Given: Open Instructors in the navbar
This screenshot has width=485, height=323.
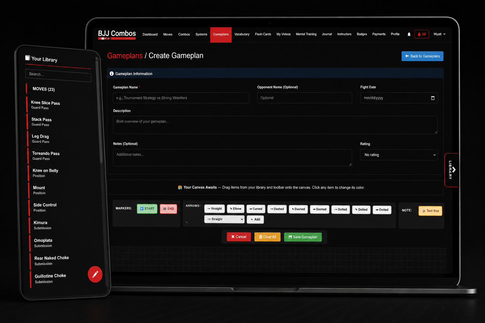Looking at the screenshot, I should [344, 34].
